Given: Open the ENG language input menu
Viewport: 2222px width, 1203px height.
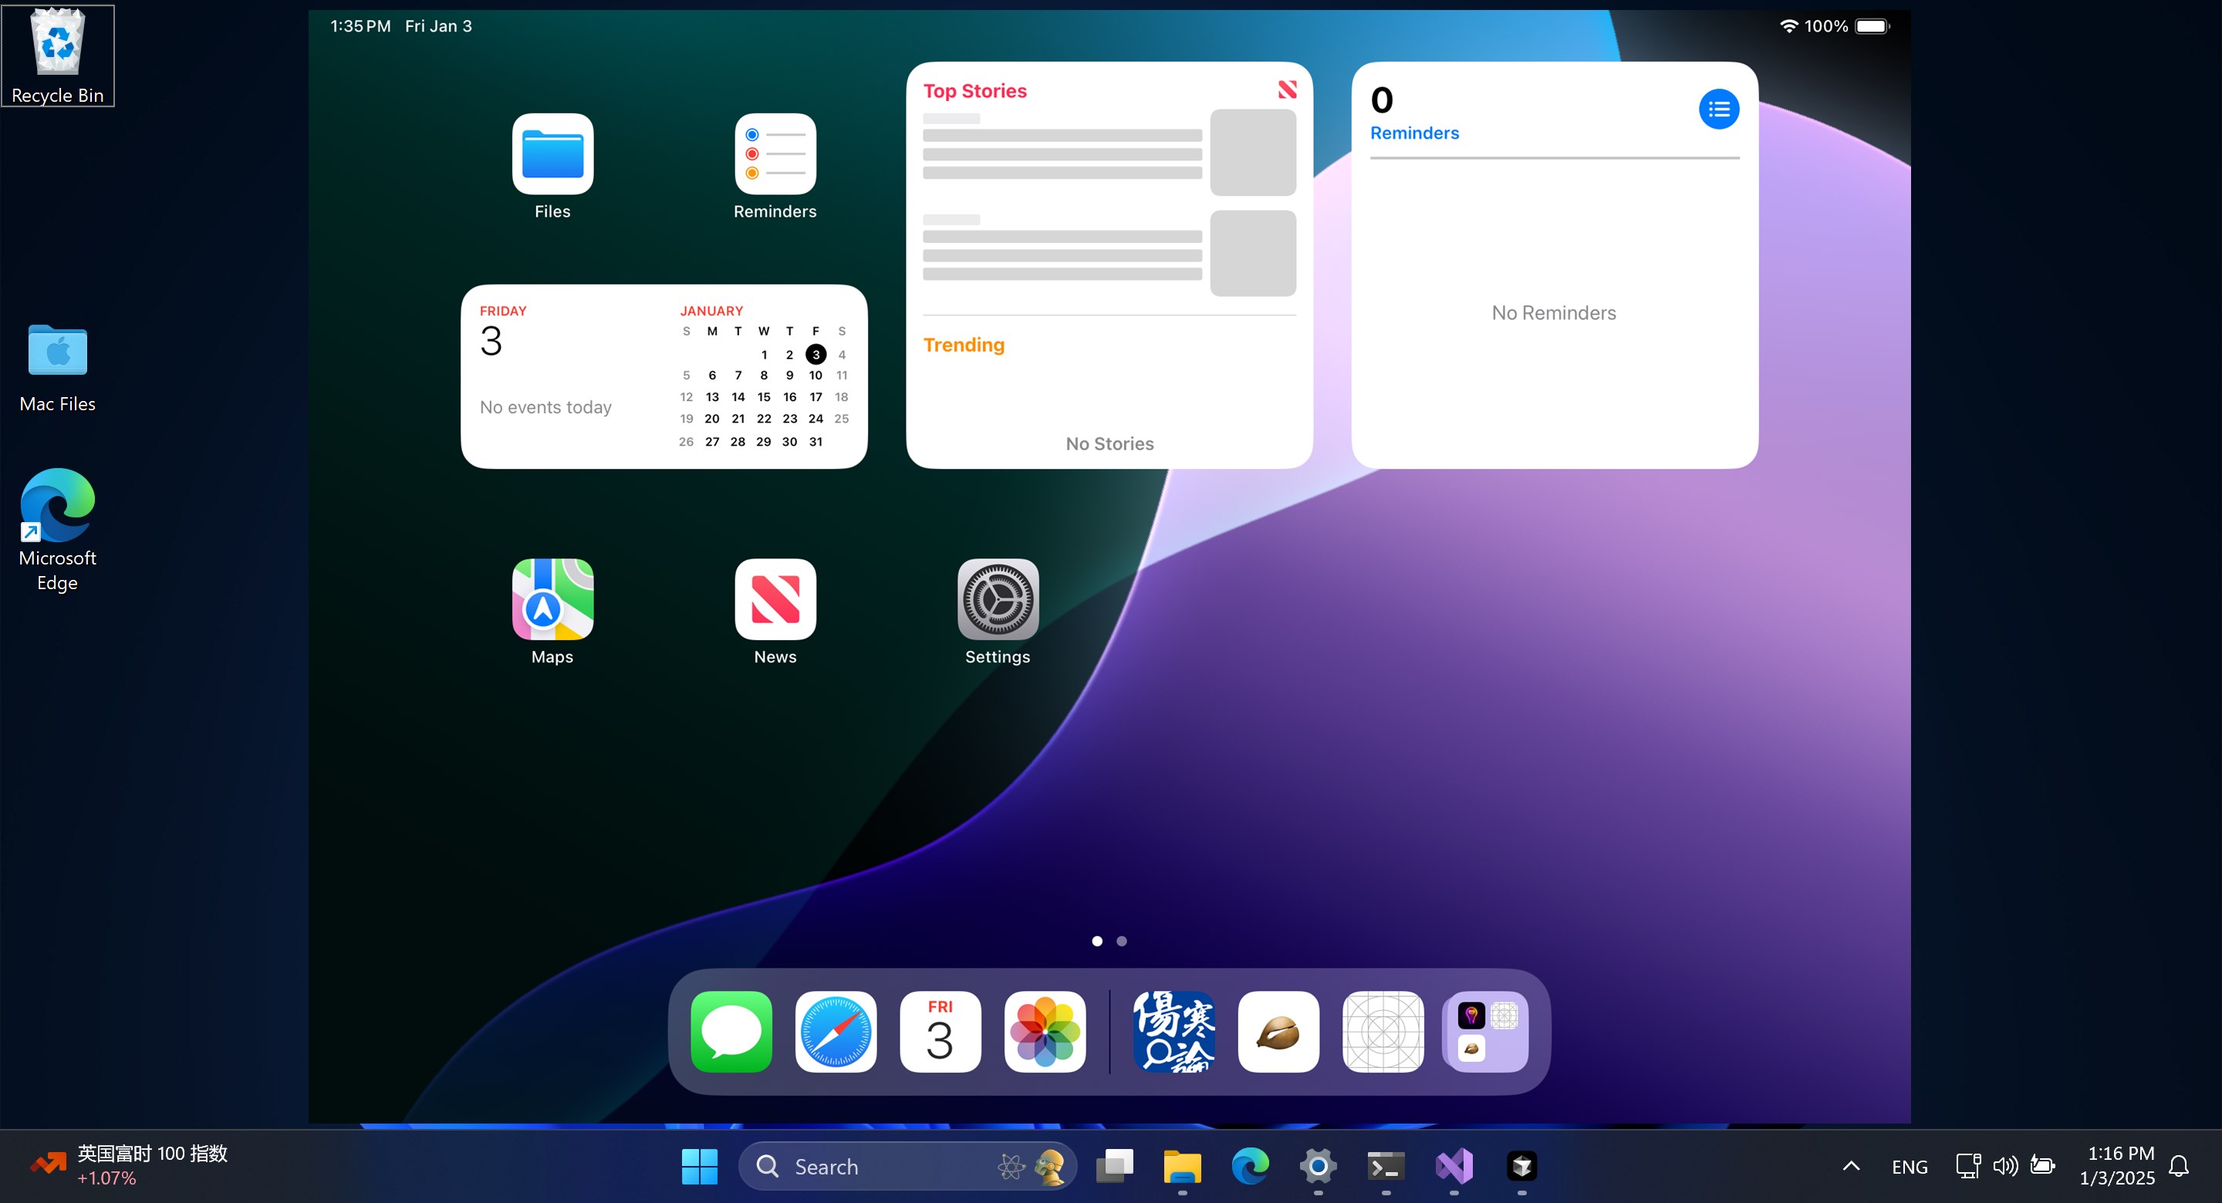Looking at the screenshot, I should click(1909, 1166).
